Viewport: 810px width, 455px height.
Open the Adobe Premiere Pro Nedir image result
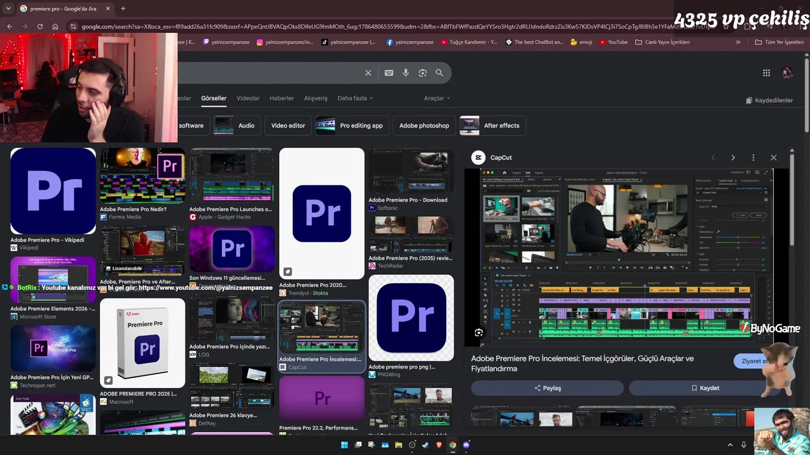(x=142, y=176)
